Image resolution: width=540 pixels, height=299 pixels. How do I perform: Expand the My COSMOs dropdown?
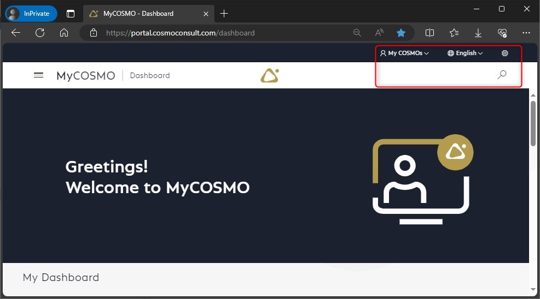click(x=404, y=53)
